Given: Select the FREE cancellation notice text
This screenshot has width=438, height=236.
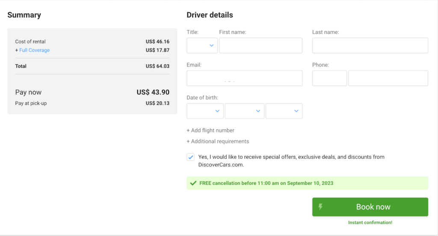Looking at the screenshot, I should [x=266, y=183].
